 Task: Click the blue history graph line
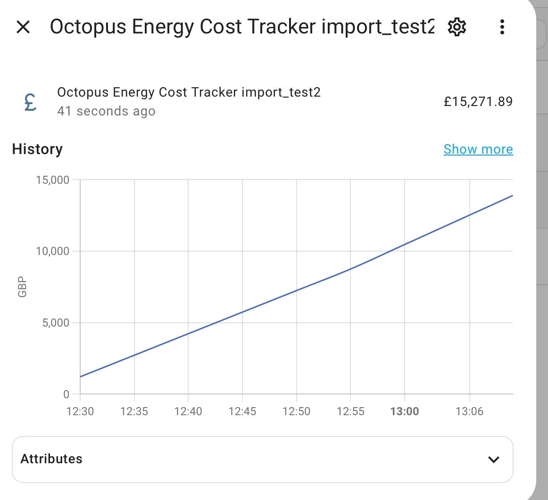coord(296,290)
